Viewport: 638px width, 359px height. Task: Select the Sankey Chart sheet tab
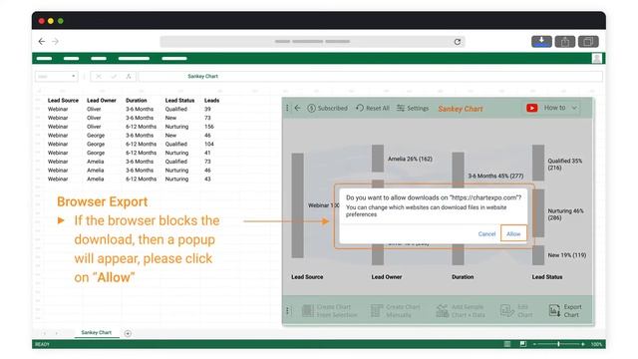pyautogui.click(x=96, y=332)
